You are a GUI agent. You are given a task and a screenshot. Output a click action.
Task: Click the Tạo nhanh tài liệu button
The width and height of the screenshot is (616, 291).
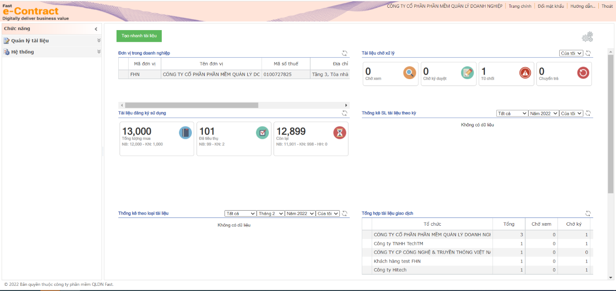coord(139,36)
